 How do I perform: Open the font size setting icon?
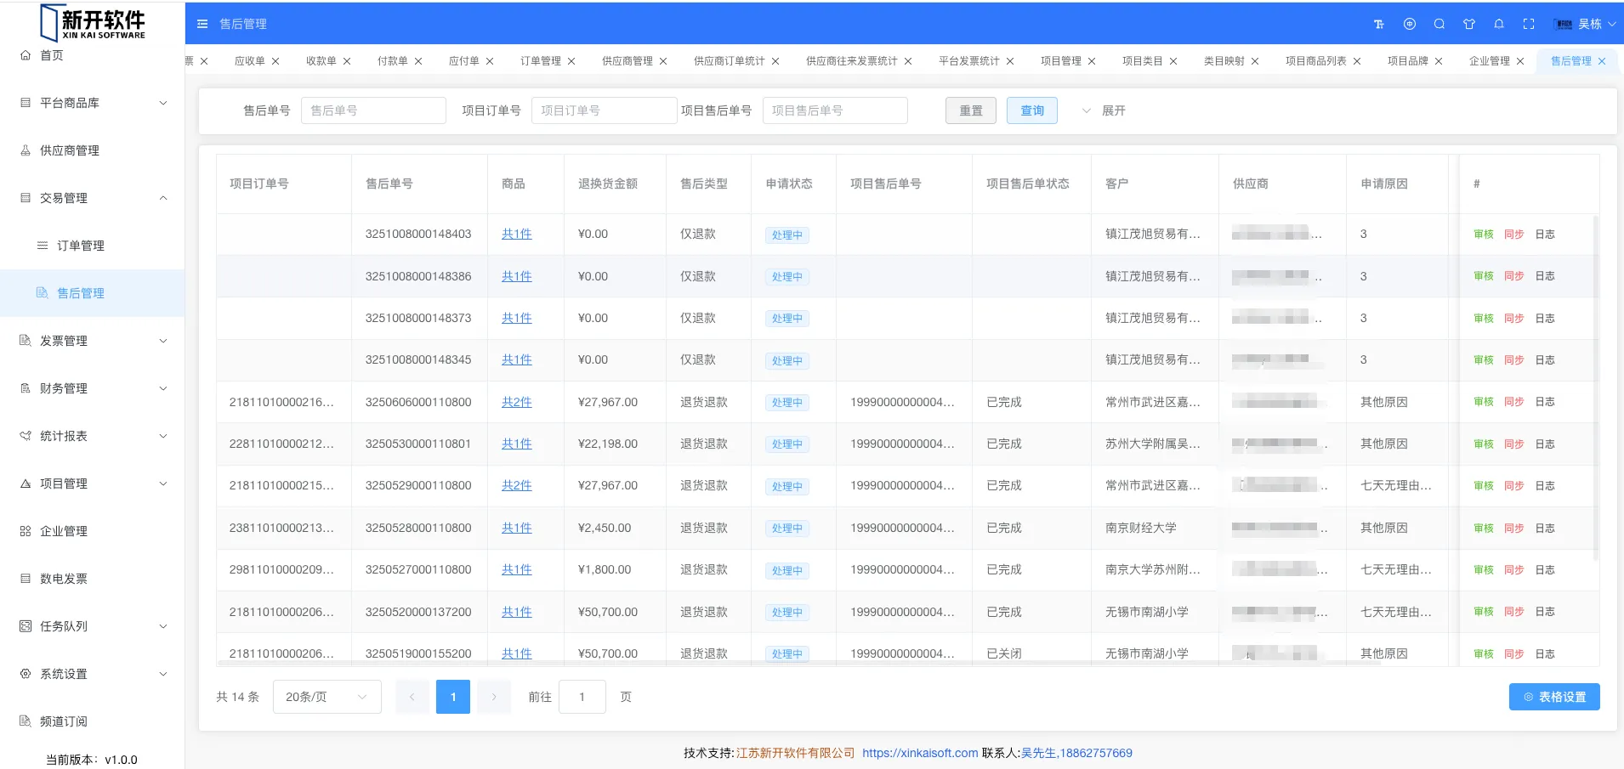coord(1379,24)
